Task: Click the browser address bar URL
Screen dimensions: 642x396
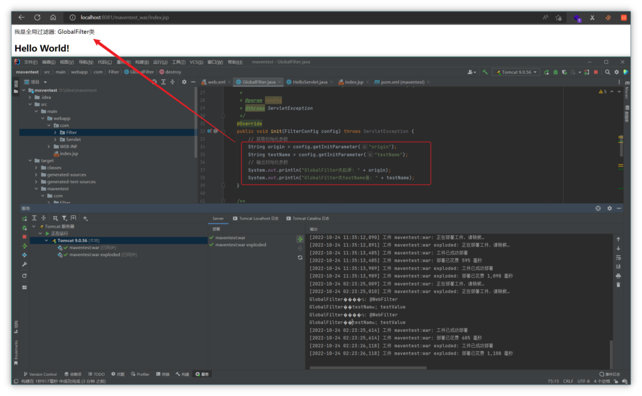Action: pos(125,17)
